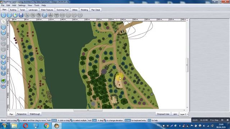230x129 pixels.
Task: Click the fourth greyed left sidebar tool
Action: 3,38
